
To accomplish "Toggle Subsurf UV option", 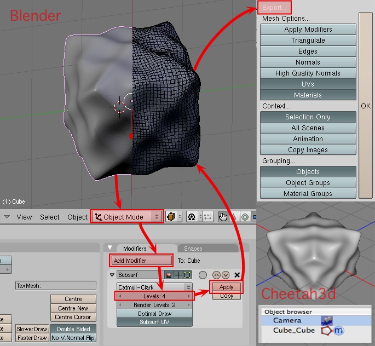I will (154, 322).
